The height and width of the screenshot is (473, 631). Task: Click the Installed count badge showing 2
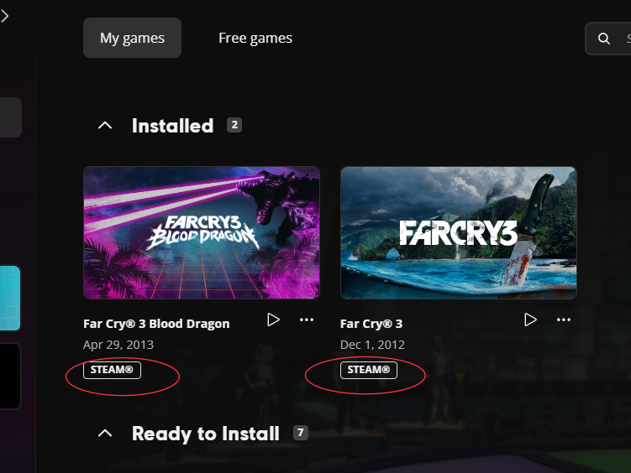pyautogui.click(x=234, y=125)
